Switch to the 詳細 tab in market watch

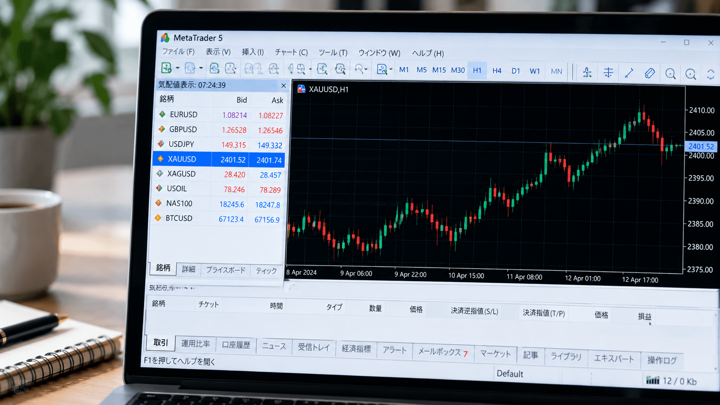click(x=188, y=269)
